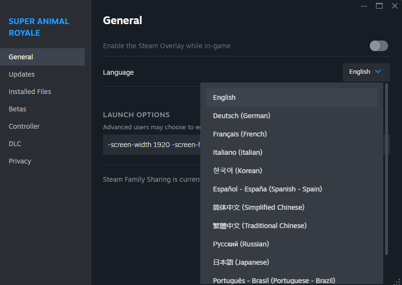402x285 pixels.
Task: Click the language list scrollbar
Action: tap(387, 169)
